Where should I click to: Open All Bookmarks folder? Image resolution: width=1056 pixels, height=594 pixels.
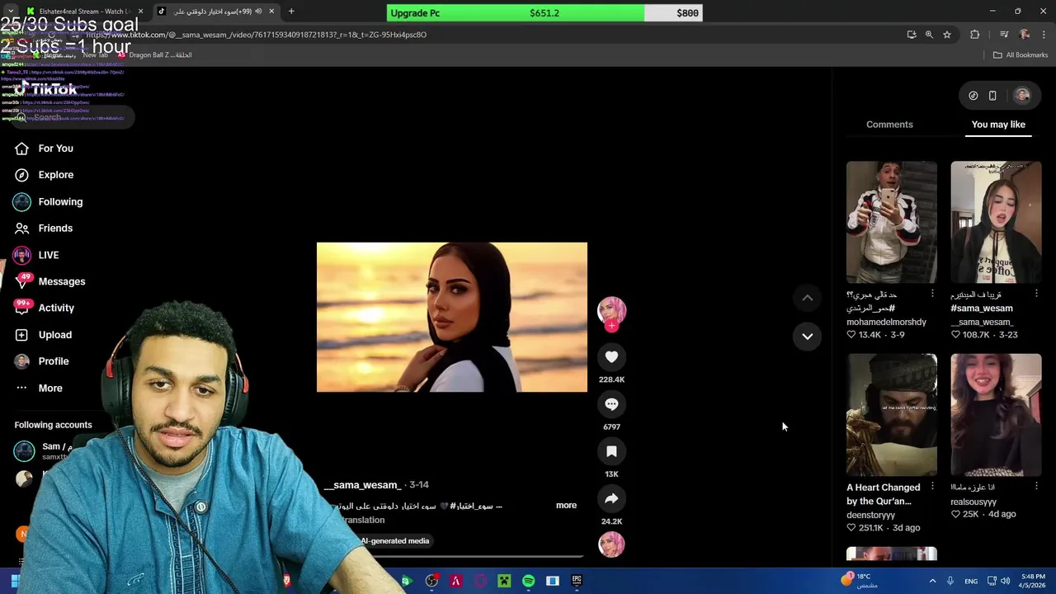tap(1021, 55)
